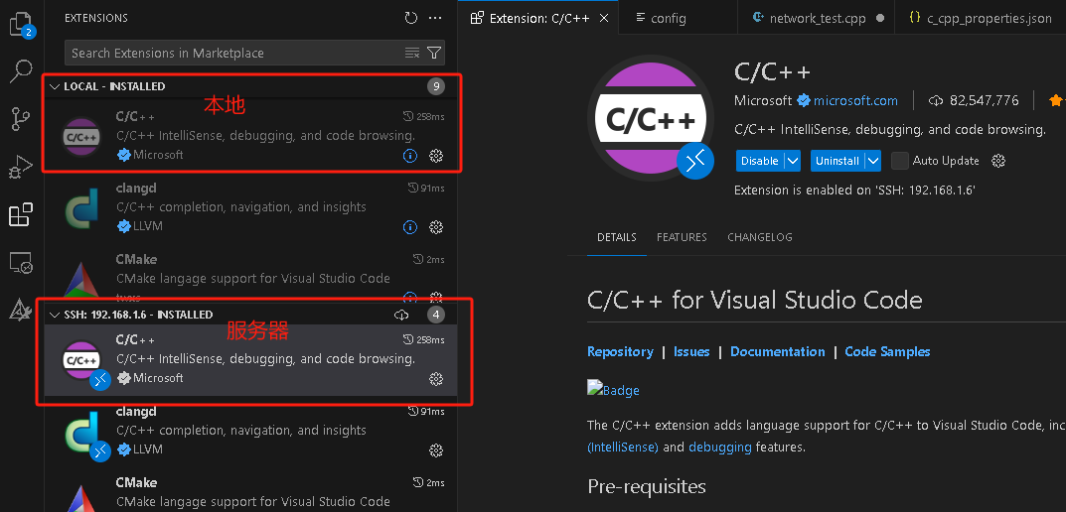Open the gear next to Auto Update

(998, 161)
